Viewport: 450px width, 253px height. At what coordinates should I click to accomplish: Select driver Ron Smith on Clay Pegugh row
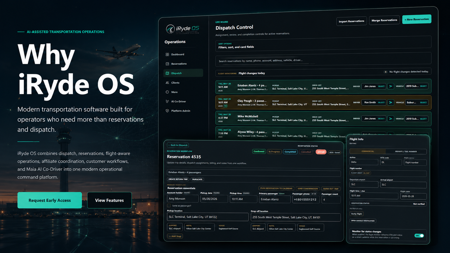(374, 102)
